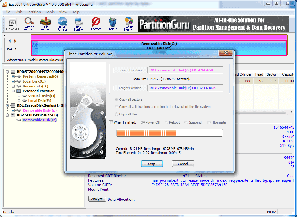Click the RD2 SMIUSBDISK disk icon
Image resolution: width=297 pixels, height=217 pixels.
[x=13, y=115]
